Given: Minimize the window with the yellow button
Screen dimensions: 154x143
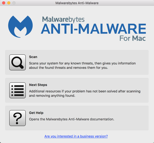Looking at the screenshot, I should pos(9,3).
